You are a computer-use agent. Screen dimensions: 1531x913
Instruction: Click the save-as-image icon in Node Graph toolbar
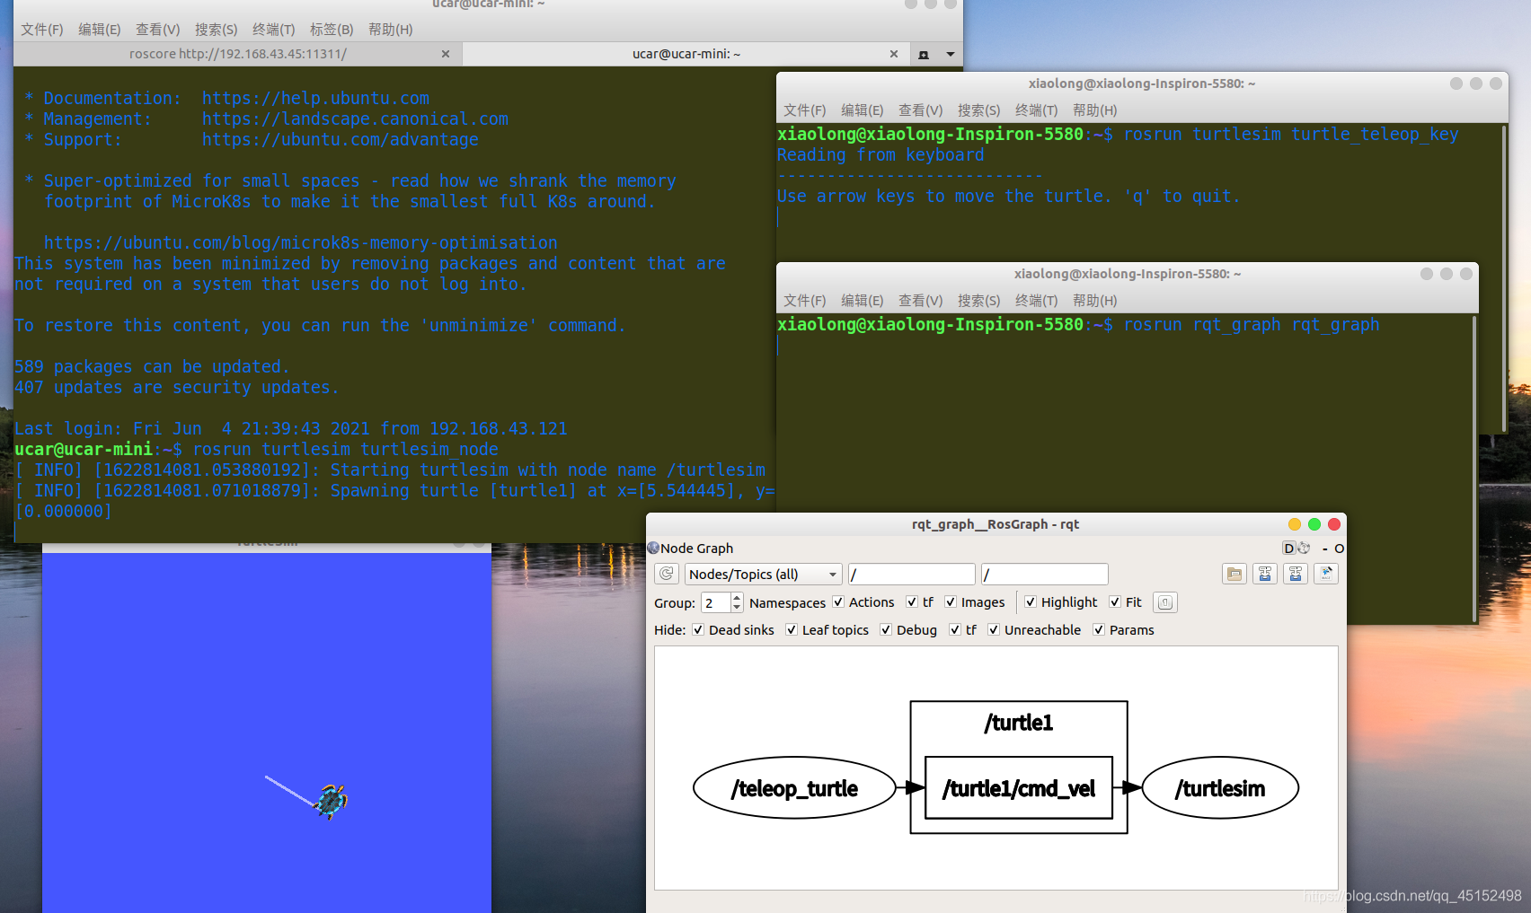1325,574
